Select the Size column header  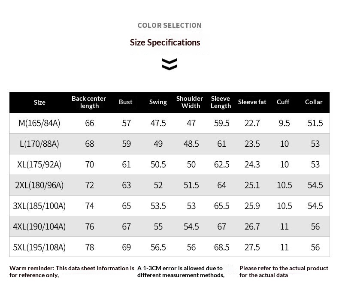(x=39, y=102)
